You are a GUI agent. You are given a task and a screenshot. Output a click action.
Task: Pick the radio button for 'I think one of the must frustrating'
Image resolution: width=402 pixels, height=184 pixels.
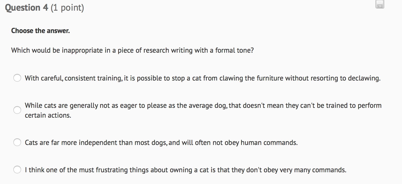(x=17, y=170)
